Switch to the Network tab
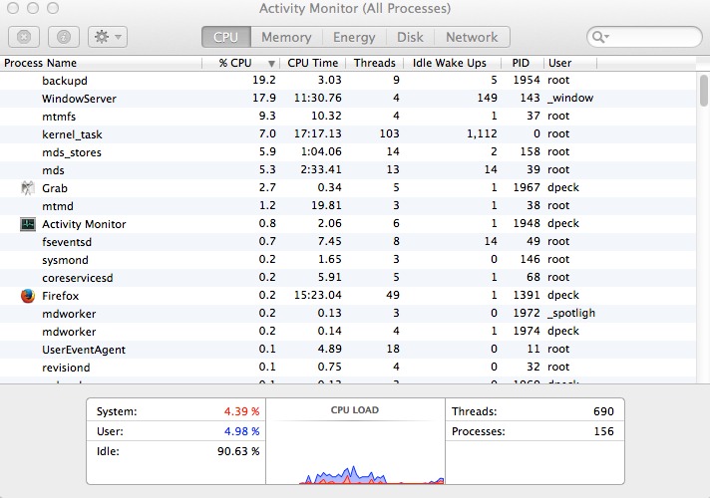This screenshot has width=710, height=498. coord(472,37)
